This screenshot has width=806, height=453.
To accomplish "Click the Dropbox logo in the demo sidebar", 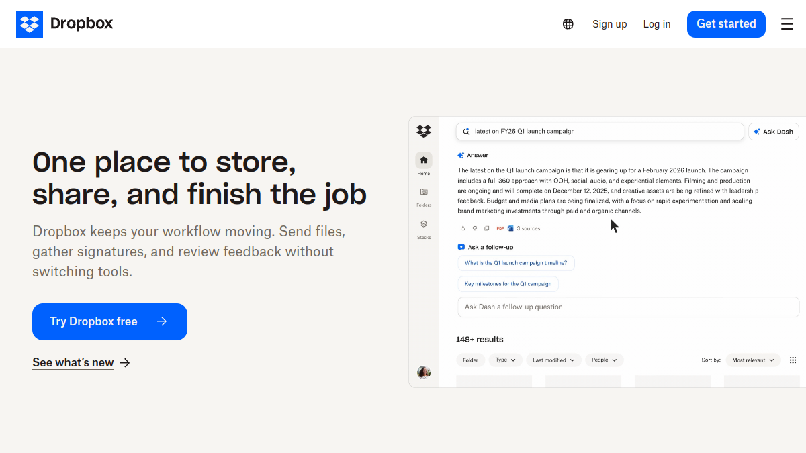I will pos(424,131).
